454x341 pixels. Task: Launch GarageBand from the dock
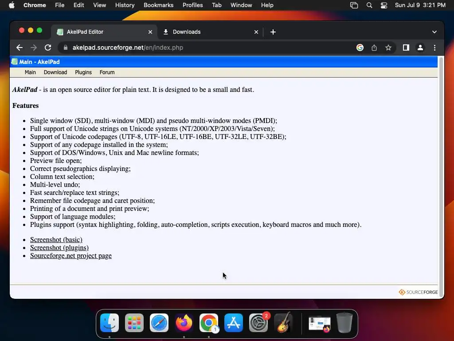coord(283,323)
